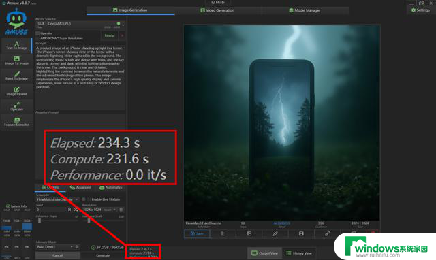Switch to Output View
The image size is (436, 260).
coord(265,253)
